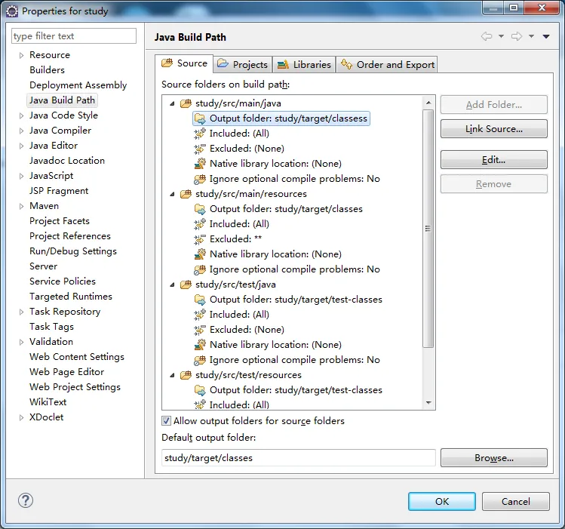Click the source folders list scrollbar thumb

[428, 229]
